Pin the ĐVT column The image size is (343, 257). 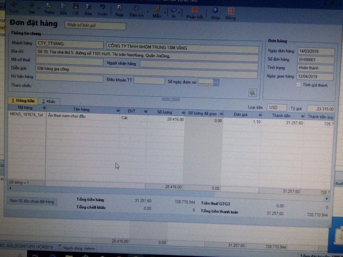(x=146, y=111)
